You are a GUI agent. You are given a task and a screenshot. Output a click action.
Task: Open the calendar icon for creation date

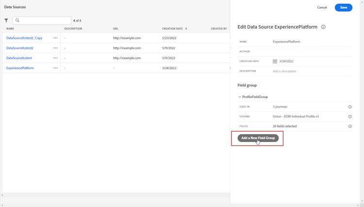click(275, 62)
